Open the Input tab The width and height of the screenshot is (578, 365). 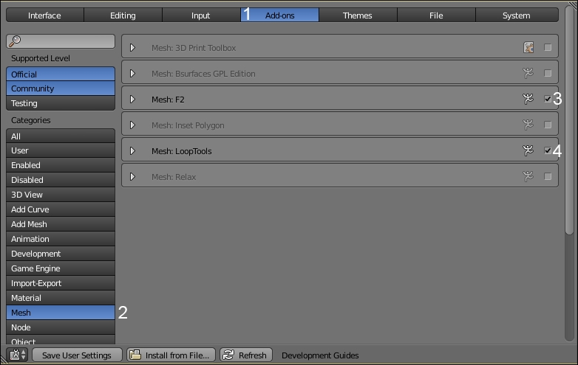pyautogui.click(x=201, y=15)
